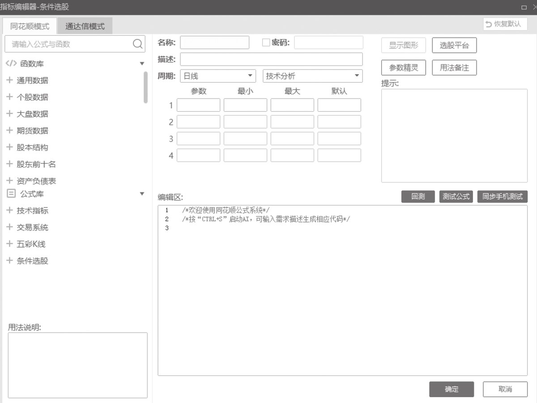
Task: Click row 2 参数 name field
Action: (x=198, y=122)
